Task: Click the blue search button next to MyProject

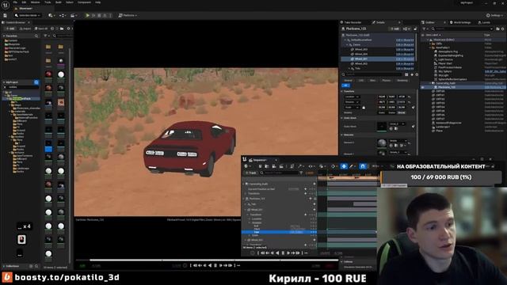Action: [x=36, y=82]
